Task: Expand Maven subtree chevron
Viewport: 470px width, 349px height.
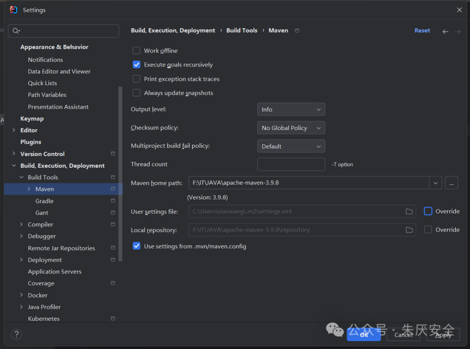Action: [29, 189]
